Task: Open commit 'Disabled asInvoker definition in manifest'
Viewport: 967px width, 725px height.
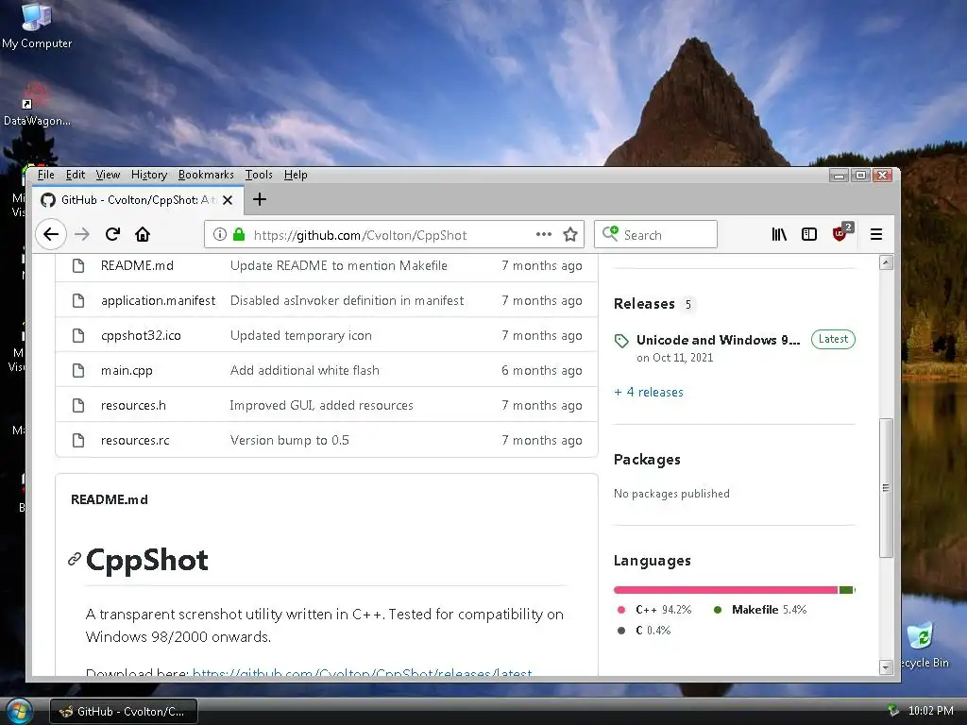Action: (x=347, y=301)
